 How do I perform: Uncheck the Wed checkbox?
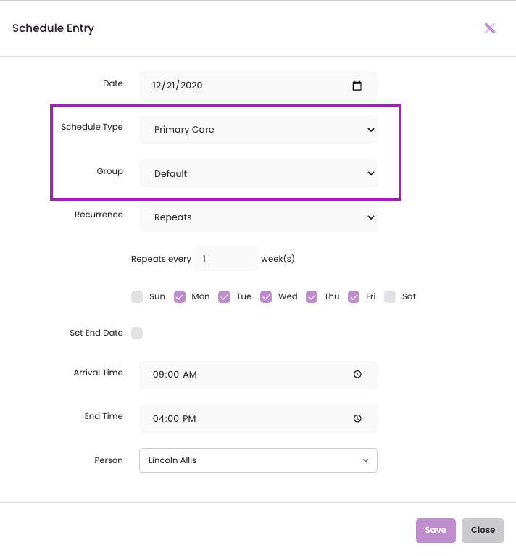pos(266,296)
